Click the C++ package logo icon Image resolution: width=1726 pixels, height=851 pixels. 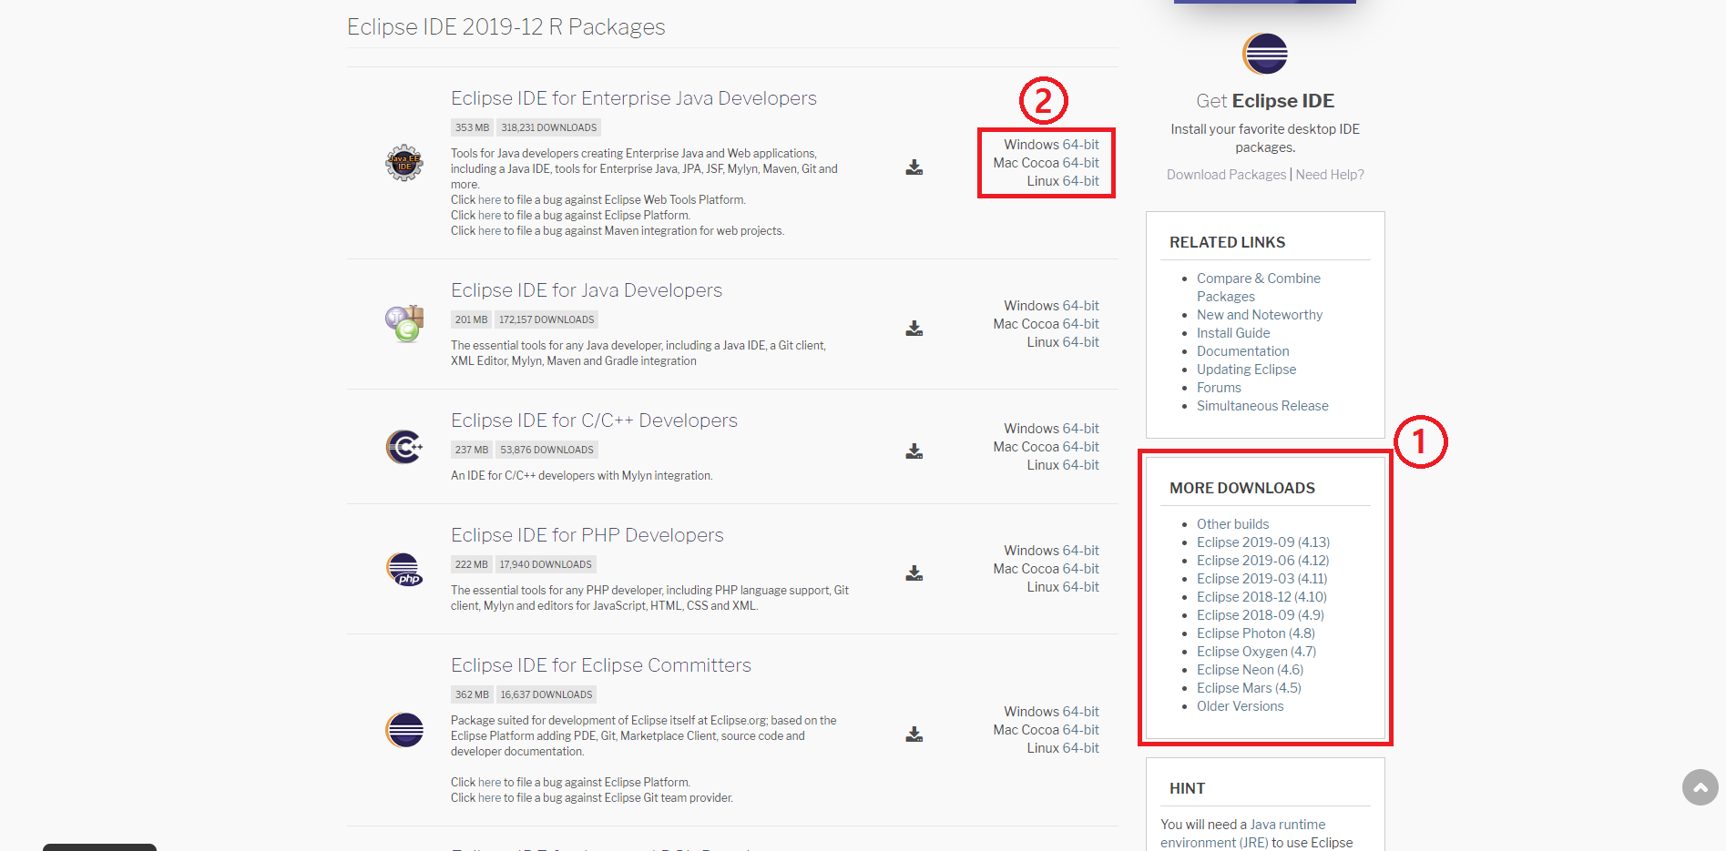coord(404,447)
